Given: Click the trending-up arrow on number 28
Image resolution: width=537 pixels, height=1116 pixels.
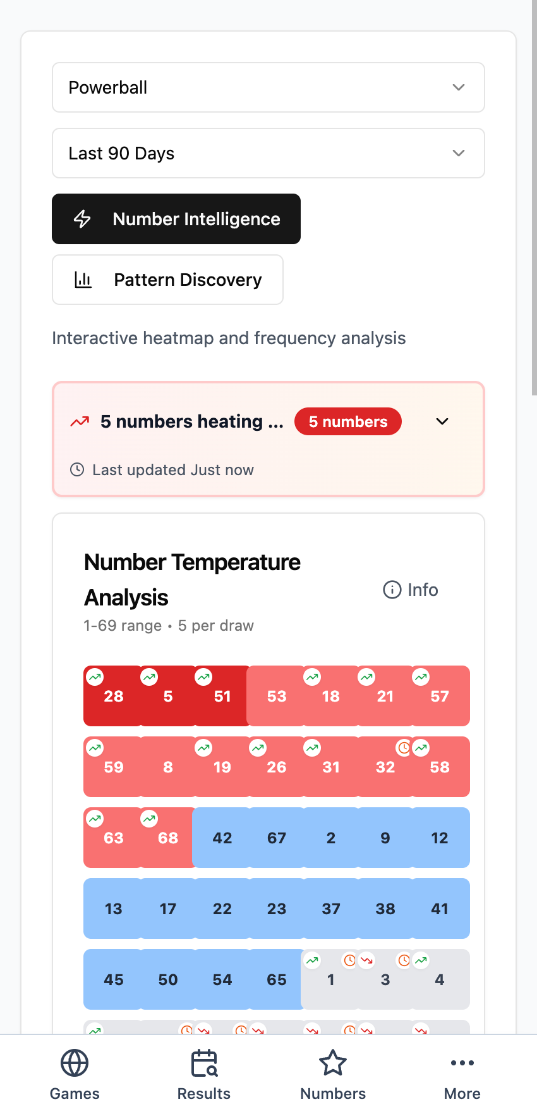Looking at the screenshot, I should (94, 676).
